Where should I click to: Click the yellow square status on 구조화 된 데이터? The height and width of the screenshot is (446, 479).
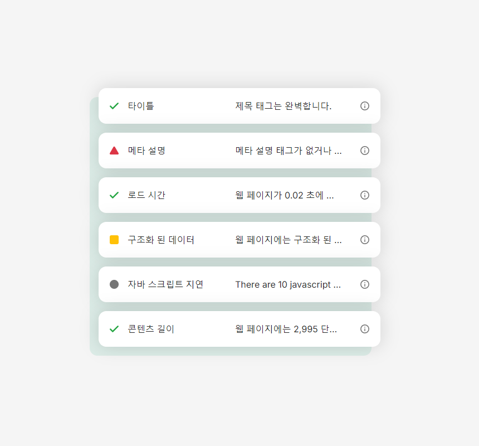(114, 240)
